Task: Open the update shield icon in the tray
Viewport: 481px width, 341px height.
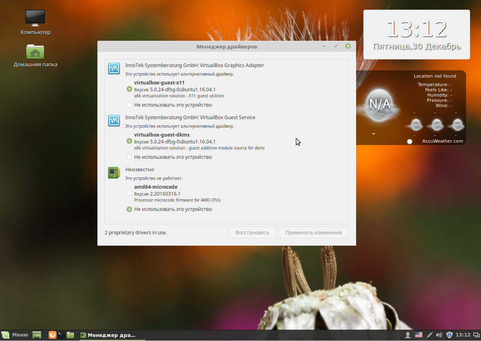Action: click(449, 335)
